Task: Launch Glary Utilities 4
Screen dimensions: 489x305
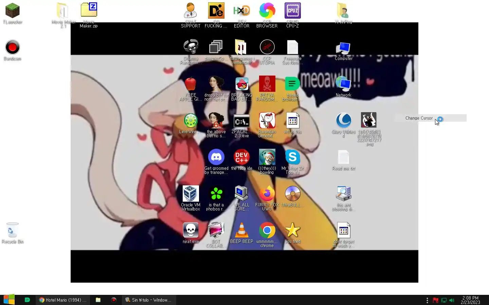Action: point(343,121)
